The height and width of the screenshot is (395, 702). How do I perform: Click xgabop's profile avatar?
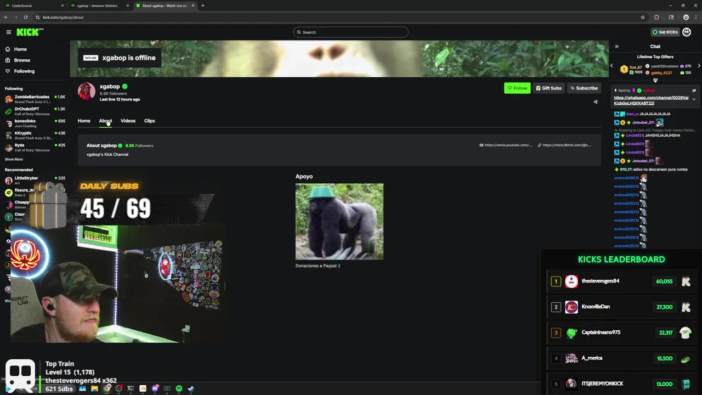[x=87, y=92]
